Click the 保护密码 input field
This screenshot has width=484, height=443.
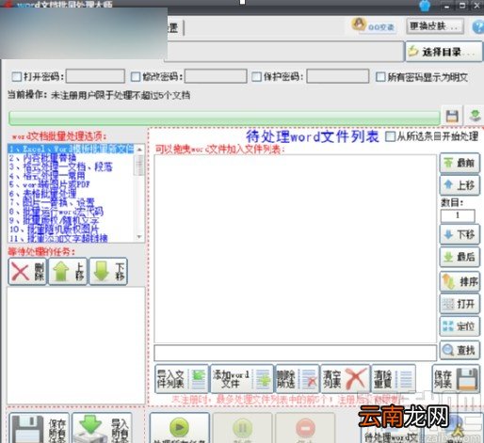click(337, 76)
